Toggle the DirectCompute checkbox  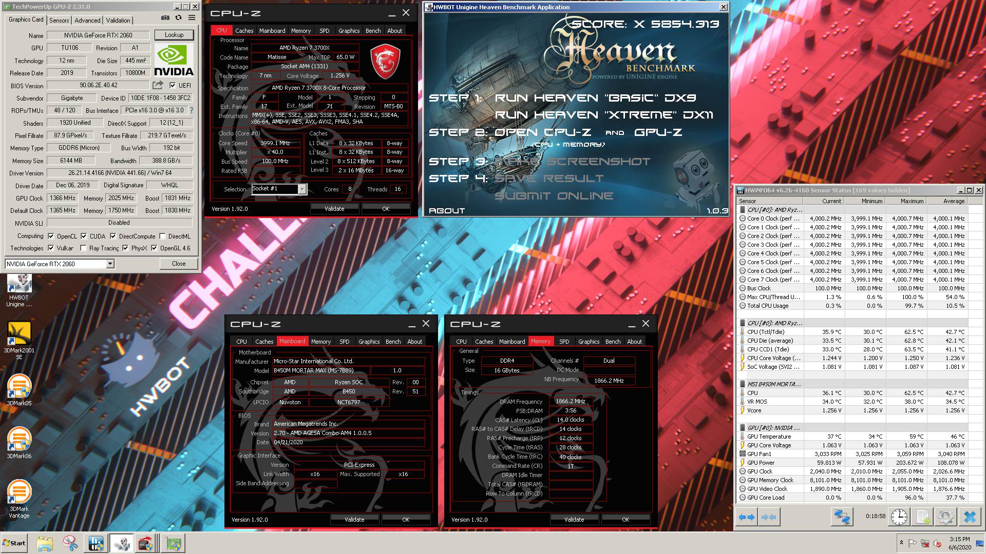[x=113, y=236]
